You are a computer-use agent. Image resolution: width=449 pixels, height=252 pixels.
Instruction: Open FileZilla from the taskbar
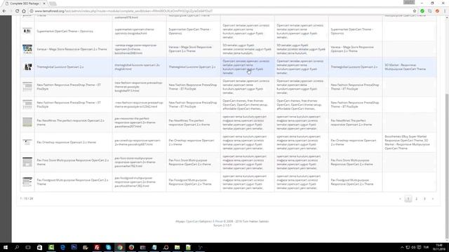[x=97, y=247]
